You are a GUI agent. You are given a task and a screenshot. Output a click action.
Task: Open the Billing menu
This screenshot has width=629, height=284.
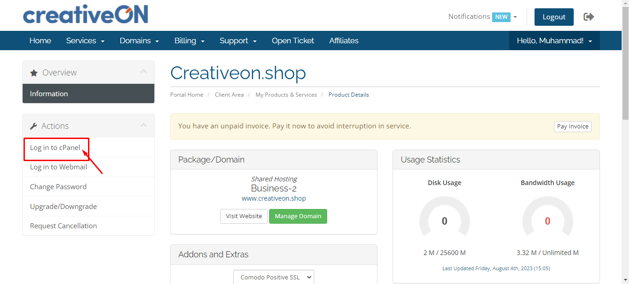click(x=189, y=41)
